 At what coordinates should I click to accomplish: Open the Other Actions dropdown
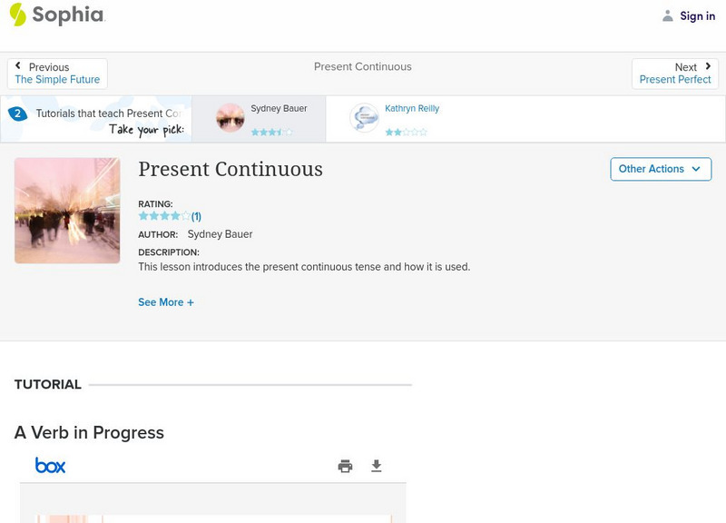pyautogui.click(x=660, y=169)
